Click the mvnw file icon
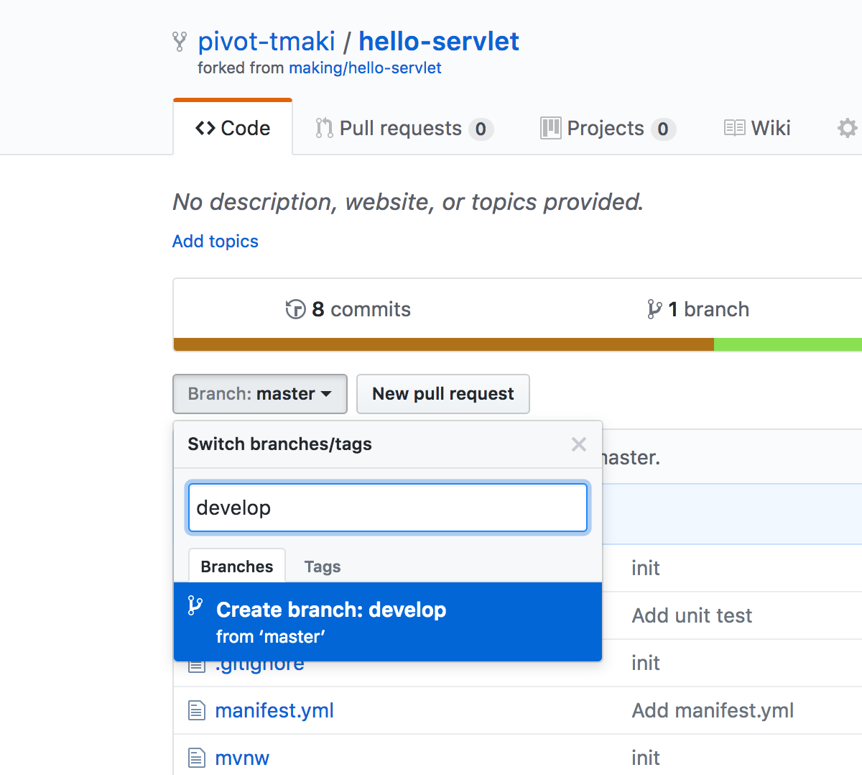Viewport: 862px width, 775px height. pyautogui.click(x=196, y=758)
